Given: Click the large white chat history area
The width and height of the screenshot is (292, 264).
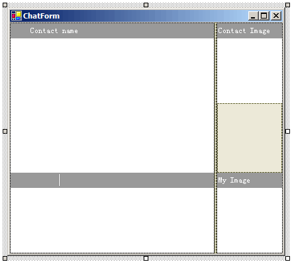Looking at the screenshot, I should pyautogui.click(x=112, y=105).
